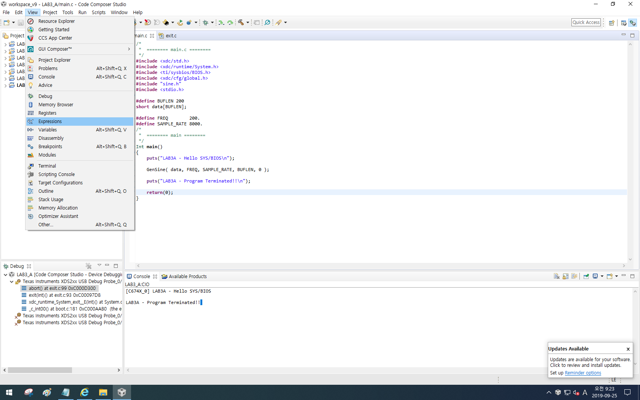The image size is (640, 400).
Task: Click Windows Start button
Action: (9, 392)
